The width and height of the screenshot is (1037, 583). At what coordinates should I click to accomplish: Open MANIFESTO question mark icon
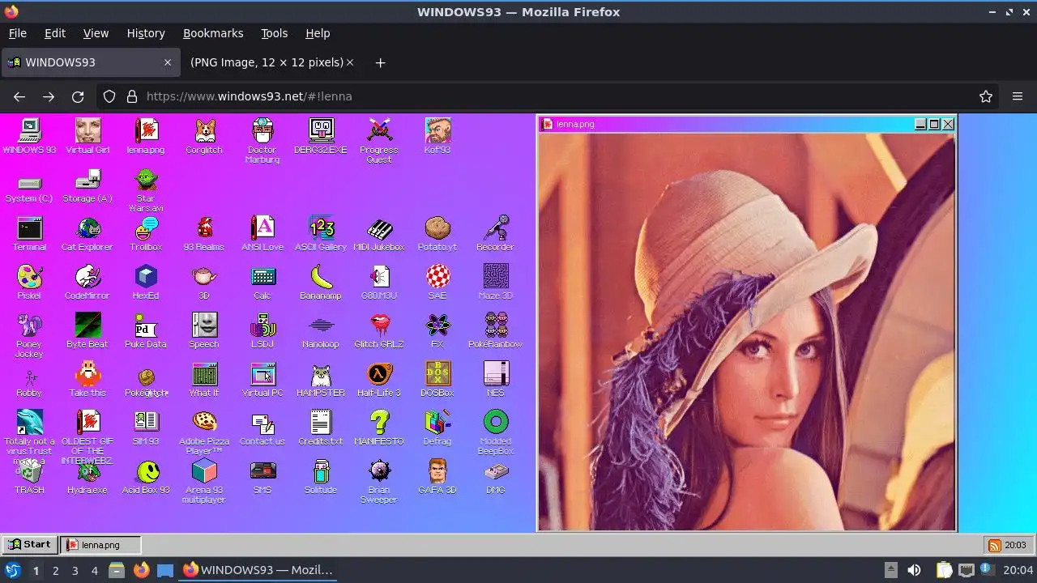pos(379,423)
